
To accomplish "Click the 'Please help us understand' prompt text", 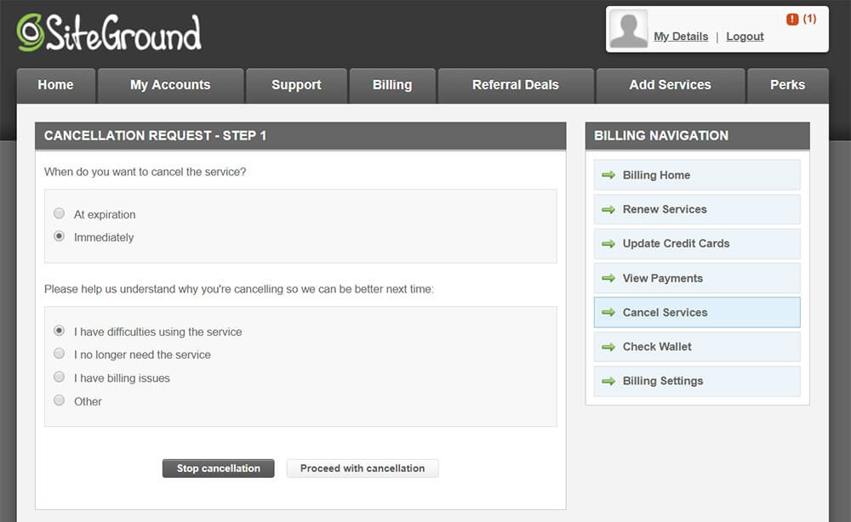I will point(239,289).
